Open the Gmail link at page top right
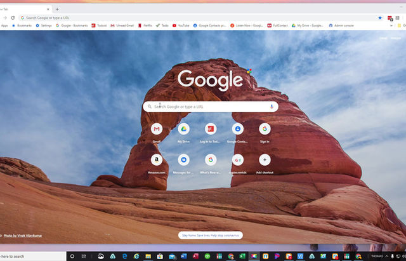406x261 pixels. [x=383, y=38]
